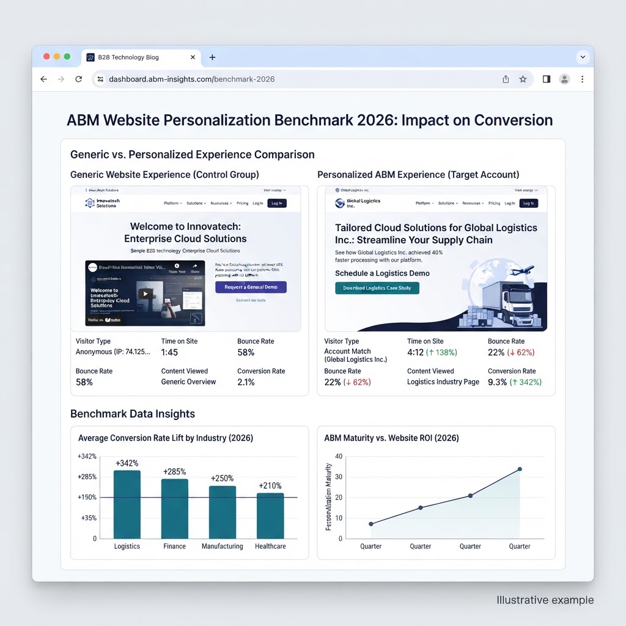Click the lowest data point on ROI chart
The width and height of the screenshot is (626, 626).
point(371,524)
